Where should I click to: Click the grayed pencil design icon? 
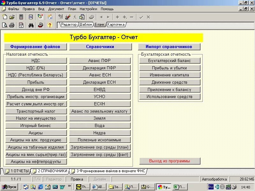coord(61,17)
